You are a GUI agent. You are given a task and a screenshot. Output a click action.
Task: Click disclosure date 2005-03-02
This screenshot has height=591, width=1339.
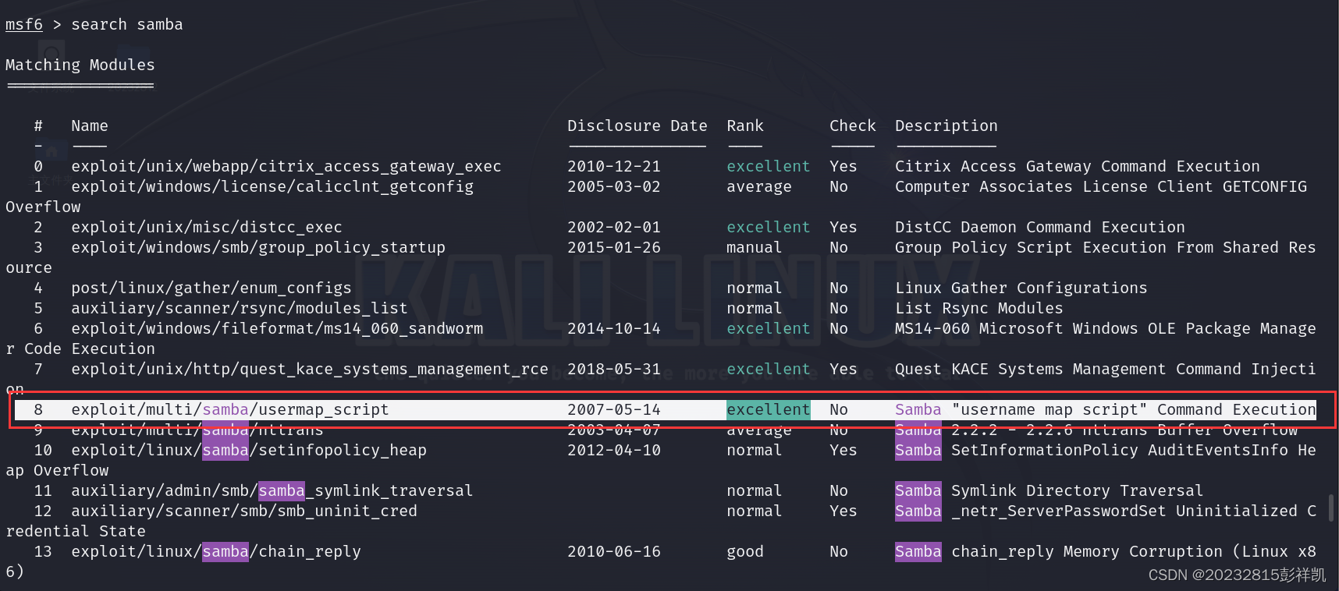pos(614,186)
